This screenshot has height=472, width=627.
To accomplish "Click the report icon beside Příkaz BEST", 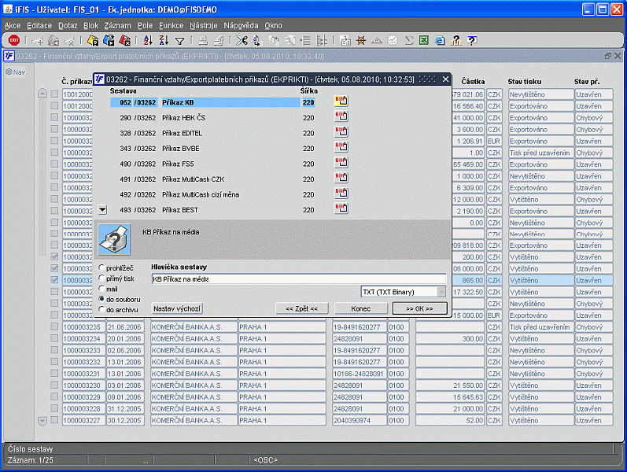I will [x=341, y=209].
